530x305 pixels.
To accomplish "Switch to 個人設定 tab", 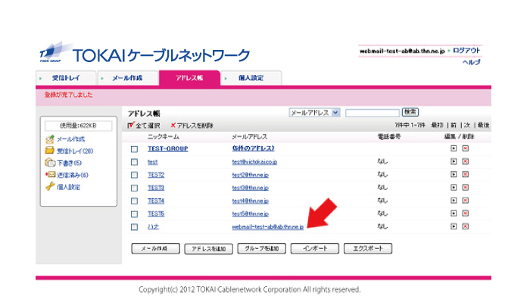I will point(251,78).
